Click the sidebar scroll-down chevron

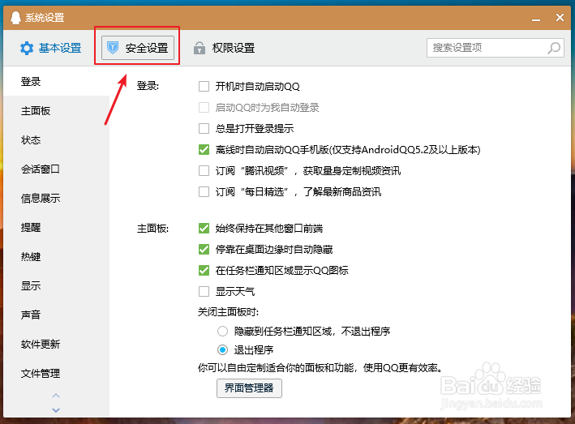(x=56, y=410)
